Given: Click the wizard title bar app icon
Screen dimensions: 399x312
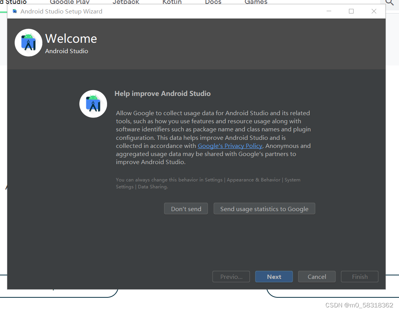Looking at the screenshot, I should [x=15, y=11].
